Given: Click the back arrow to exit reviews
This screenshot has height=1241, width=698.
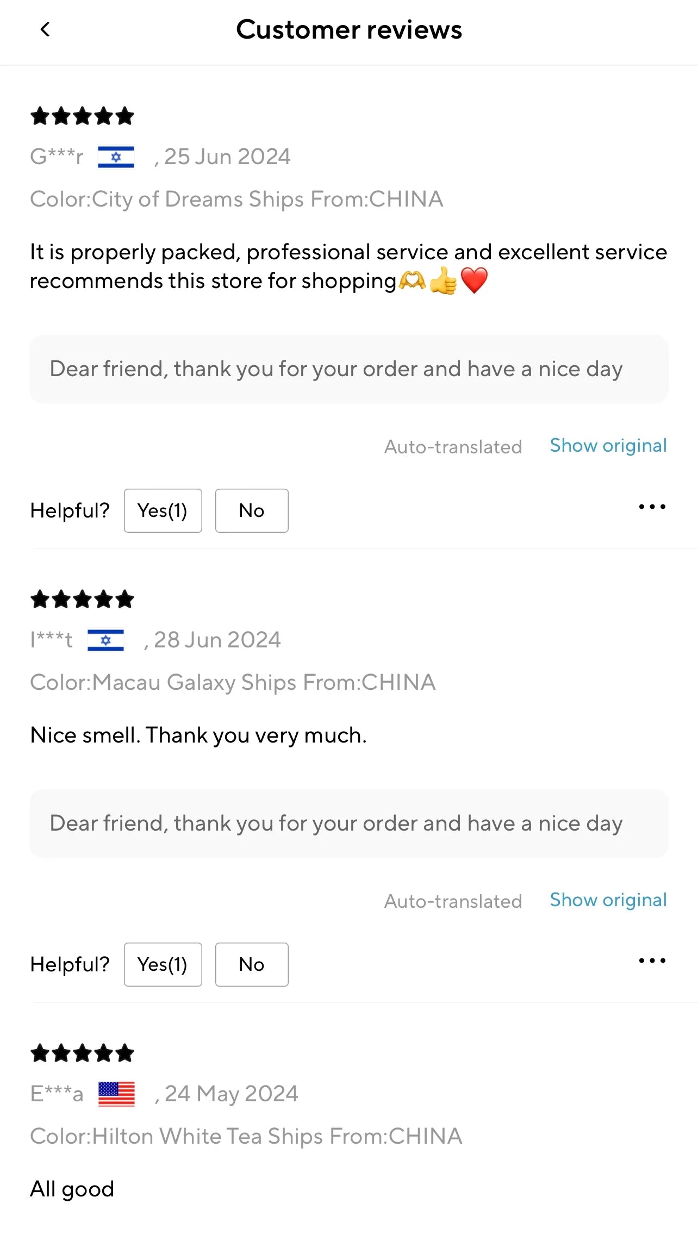Looking at the screenshot, I should [46, 30].
